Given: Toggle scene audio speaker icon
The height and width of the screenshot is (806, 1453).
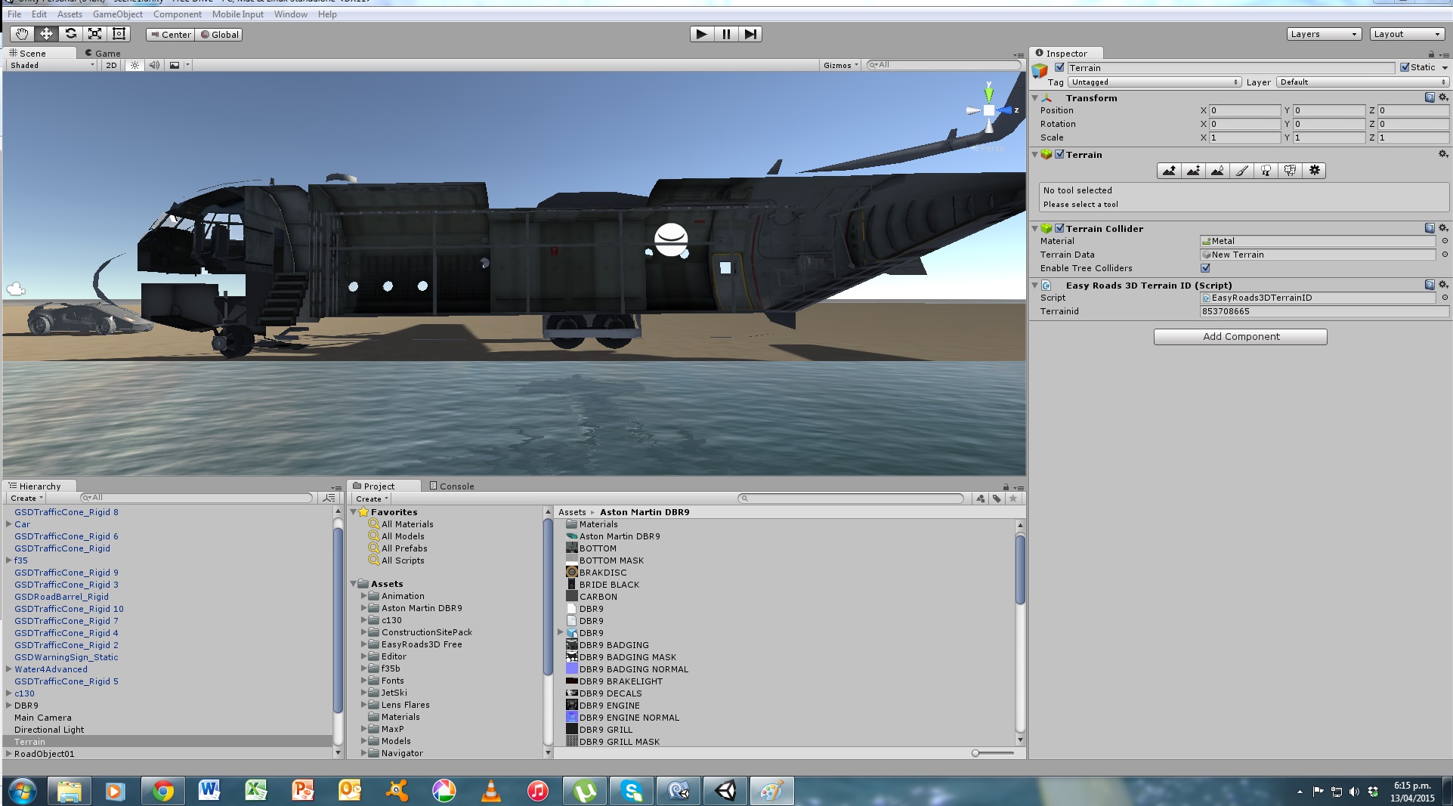Looking at the screenshot, I should [x=154, y=66].
